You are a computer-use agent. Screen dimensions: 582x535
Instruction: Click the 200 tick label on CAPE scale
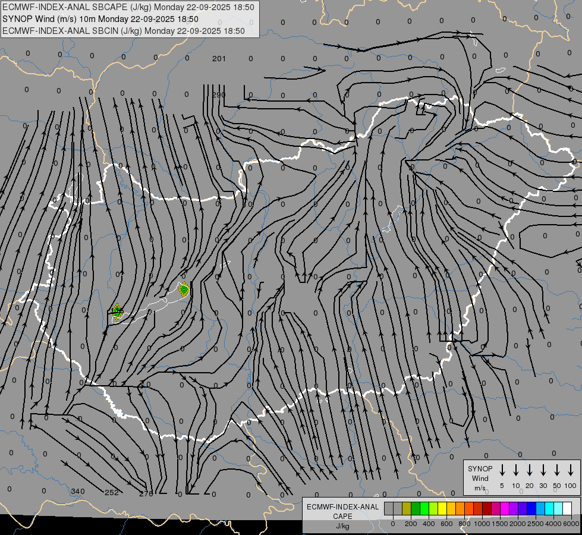coord(411,524)
